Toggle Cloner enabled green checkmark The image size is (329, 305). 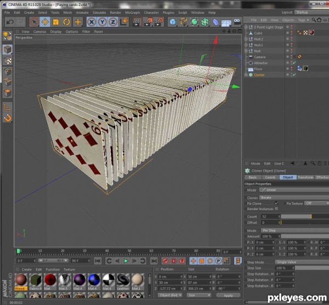[x=294, y=75]
